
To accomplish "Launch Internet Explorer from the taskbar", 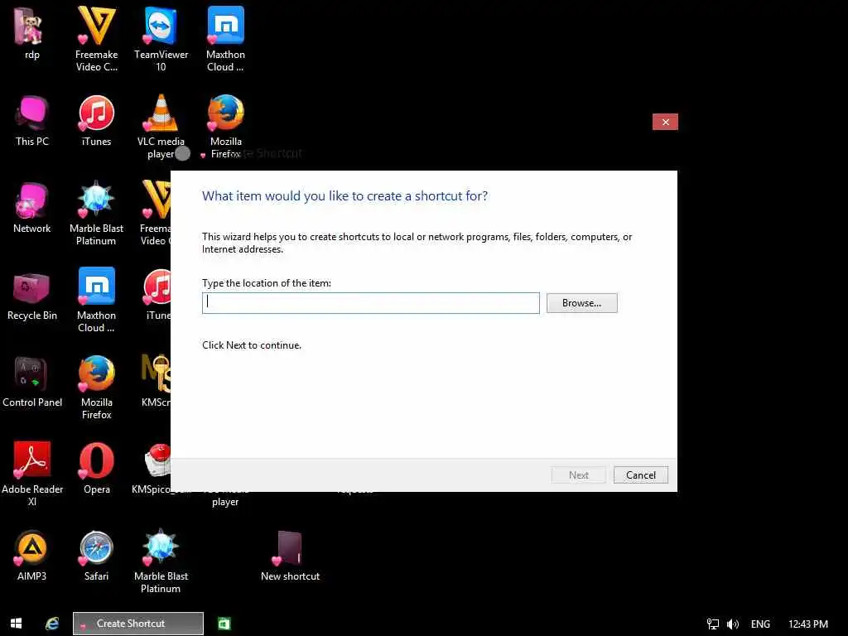I will point(52,624).
